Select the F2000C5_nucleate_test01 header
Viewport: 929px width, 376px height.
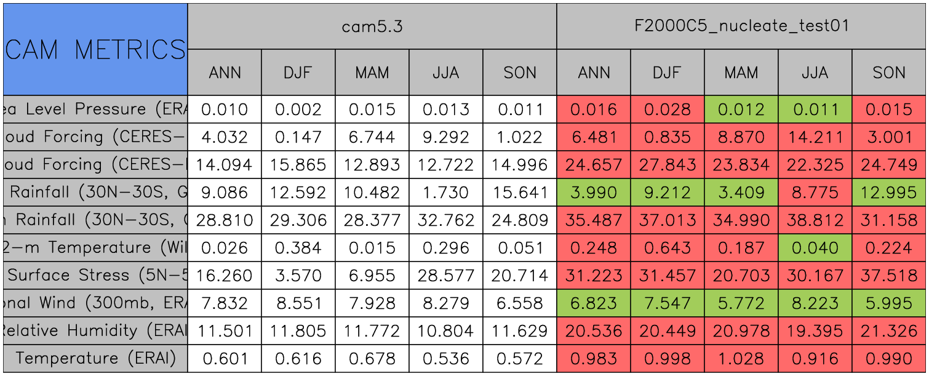(741, 26)
